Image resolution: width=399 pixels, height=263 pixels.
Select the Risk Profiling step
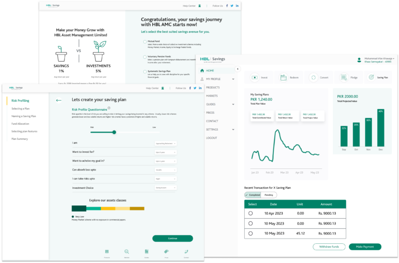pos(20,100)
